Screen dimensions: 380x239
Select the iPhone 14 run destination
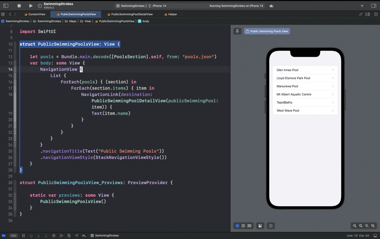[x=157, y=6]
